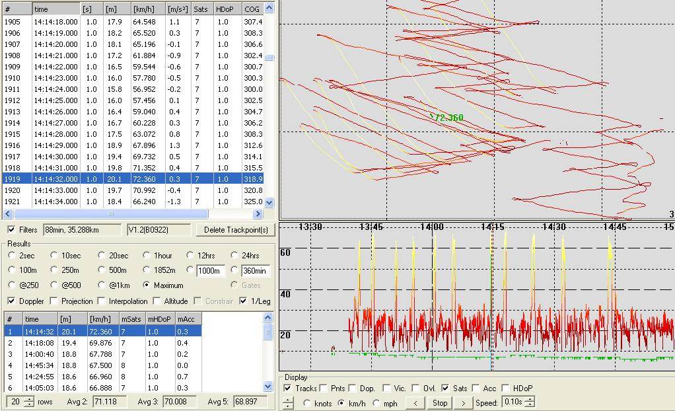Change the rows count spinner next to 20

pyautogui.click(x=29, y=402)
